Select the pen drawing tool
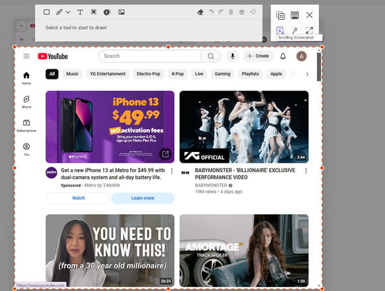 coord(59,12)
